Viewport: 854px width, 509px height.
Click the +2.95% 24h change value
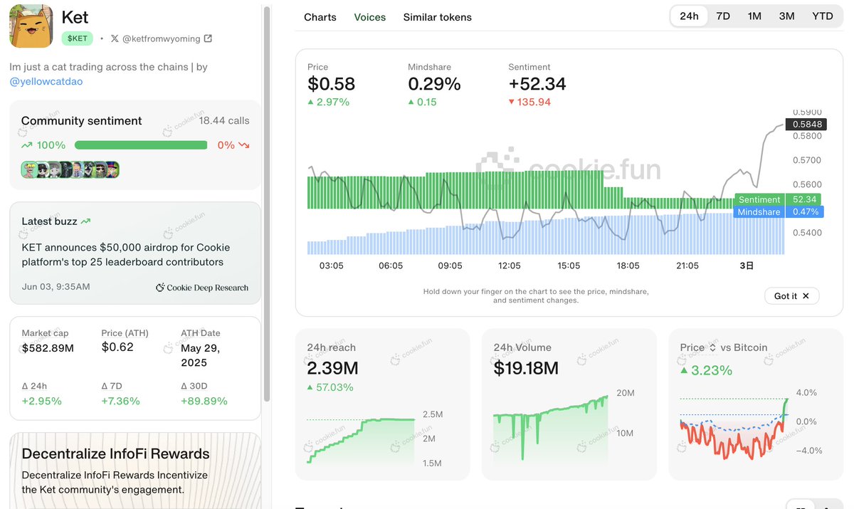[x=41, y=401]
